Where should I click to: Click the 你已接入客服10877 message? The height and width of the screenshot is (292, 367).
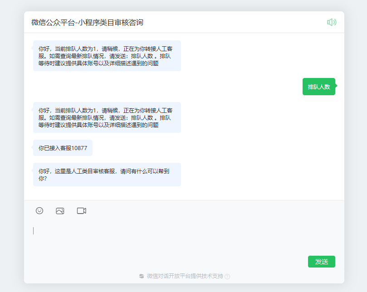(x=63, y=148)
